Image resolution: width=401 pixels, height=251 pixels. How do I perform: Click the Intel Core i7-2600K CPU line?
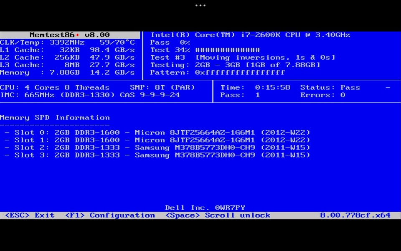tap(250, 35)
